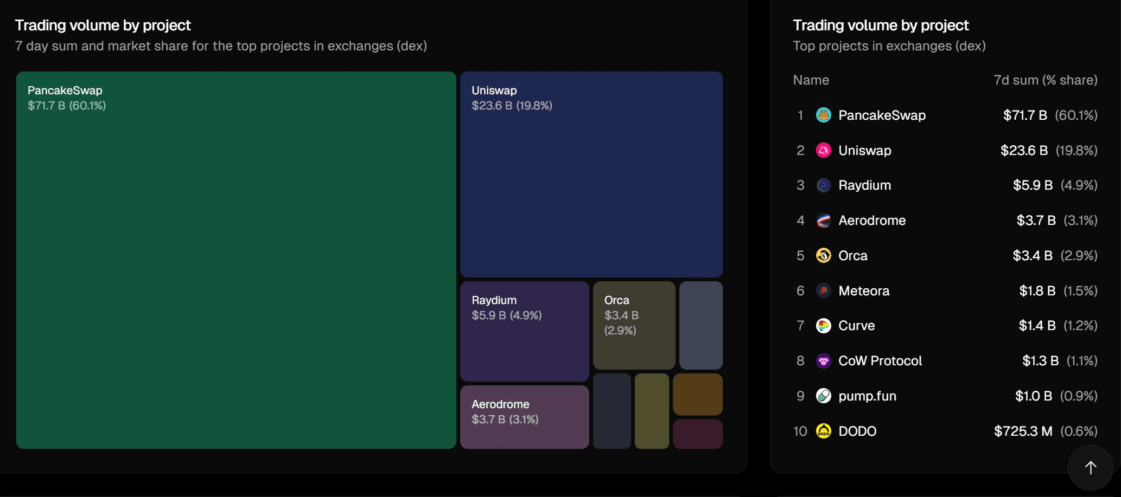Open DODO name in the project list
The height and width of the screenshot is (497, 1121).
pos(857,431)
